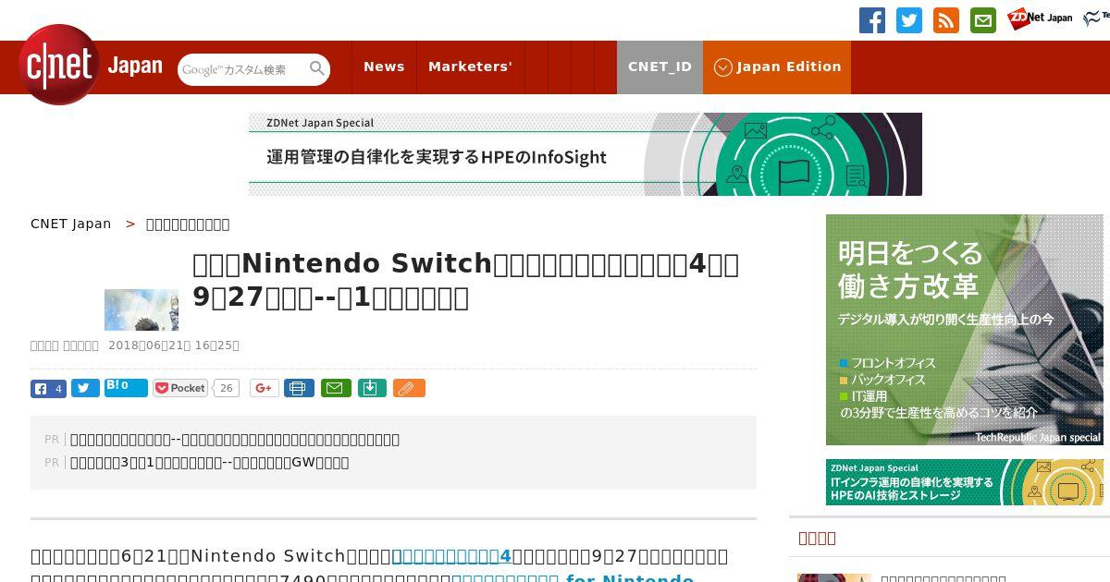Open the CNET_ID menu
The height and width of the screenshot is (582, 1110).
[x=660, y=67]
